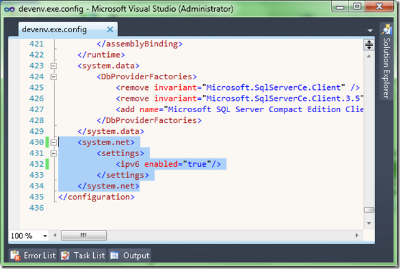Click the <settings> opening tag

coord(120,154)
